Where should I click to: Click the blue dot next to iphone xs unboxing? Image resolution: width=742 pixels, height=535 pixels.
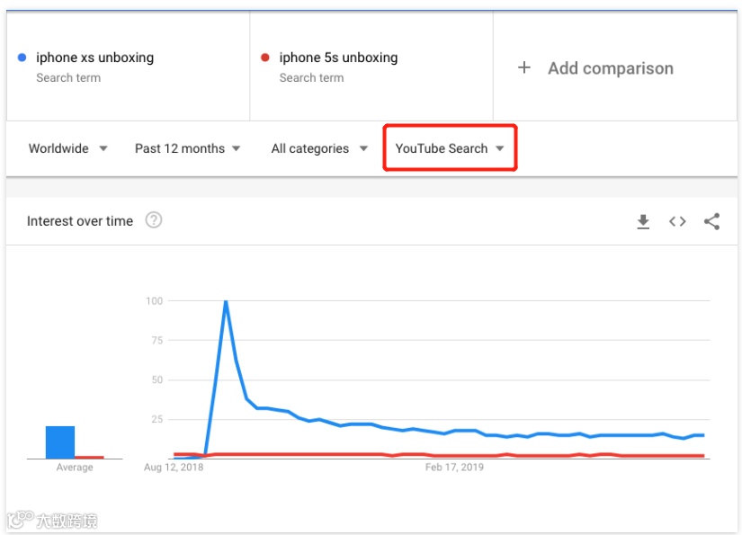pyautogui.click(x=22, y=58)
